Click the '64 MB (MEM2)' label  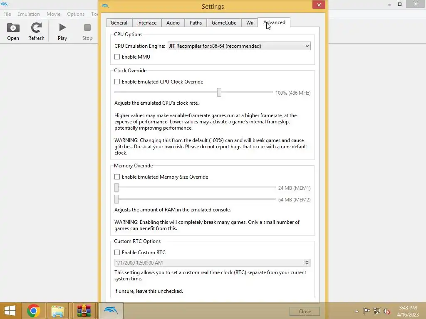(294, 200)
